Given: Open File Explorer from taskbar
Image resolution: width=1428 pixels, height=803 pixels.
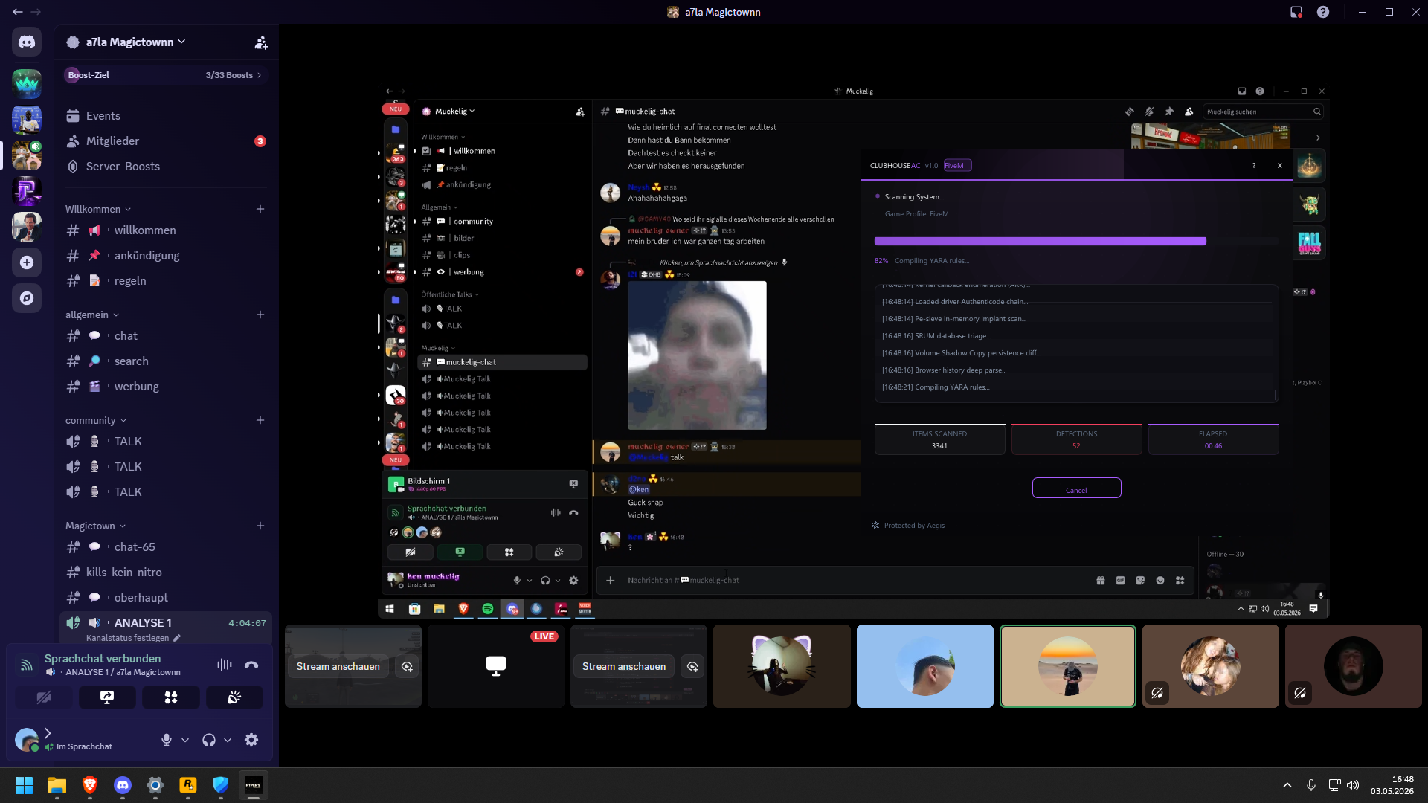Looking at the screenshot, I should click(57, 785).
